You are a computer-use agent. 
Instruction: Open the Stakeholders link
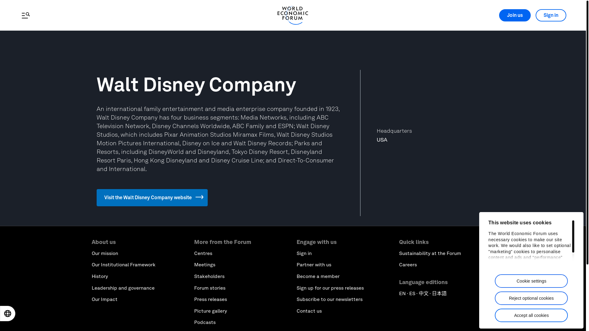point(210,276)
